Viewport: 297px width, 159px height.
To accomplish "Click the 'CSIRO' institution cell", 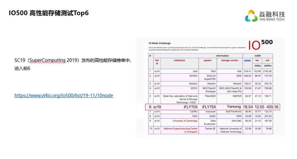I will [x=194, y=112].
